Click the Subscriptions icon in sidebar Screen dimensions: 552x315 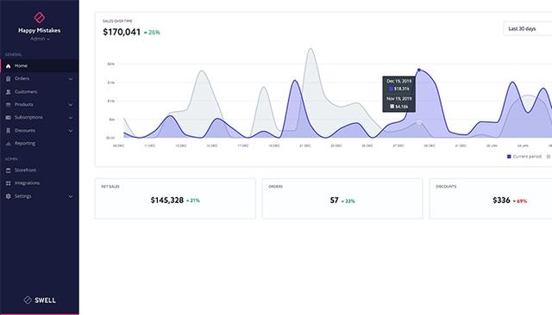pos(9,117)
